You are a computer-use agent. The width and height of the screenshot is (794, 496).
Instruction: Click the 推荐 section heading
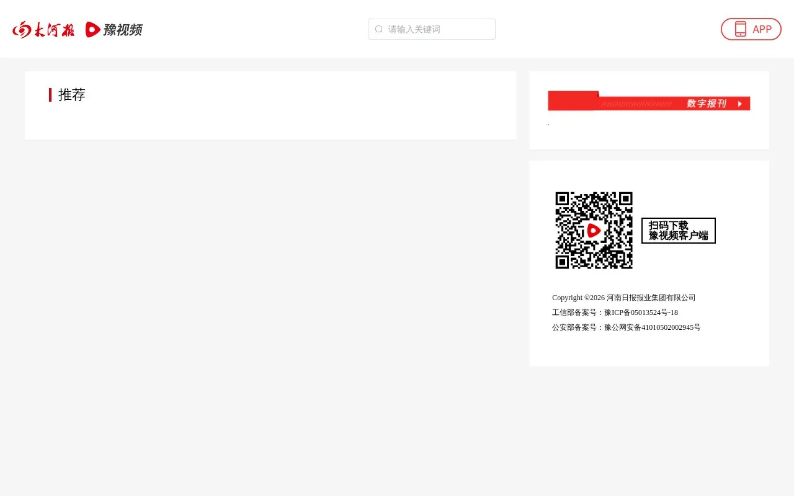click(72, 95)
